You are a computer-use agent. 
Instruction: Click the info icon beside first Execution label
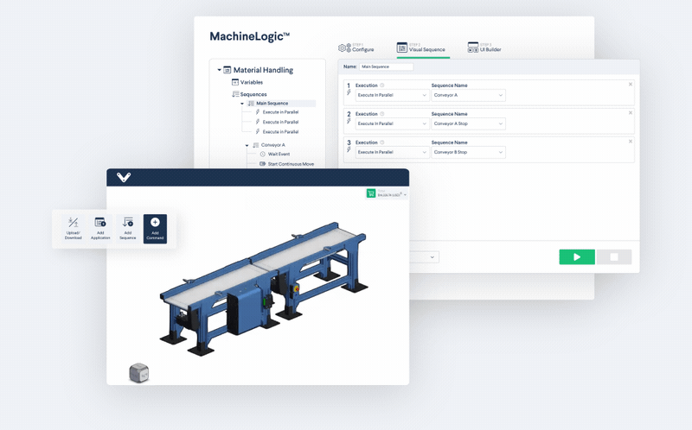(x=382, y=85)
